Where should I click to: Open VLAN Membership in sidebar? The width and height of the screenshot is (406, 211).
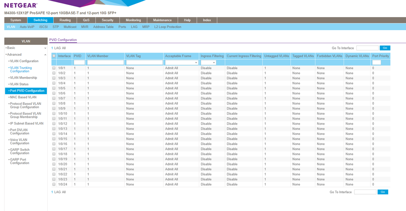[x=23, y=78]
